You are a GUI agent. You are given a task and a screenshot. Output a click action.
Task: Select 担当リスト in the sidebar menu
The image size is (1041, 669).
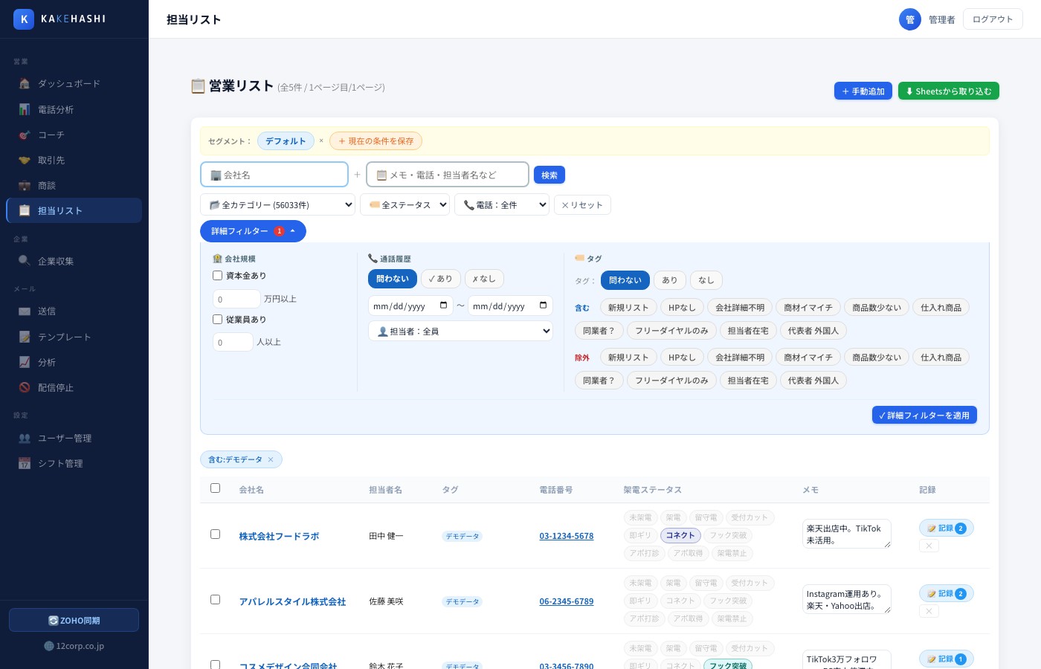coord(60,210)
